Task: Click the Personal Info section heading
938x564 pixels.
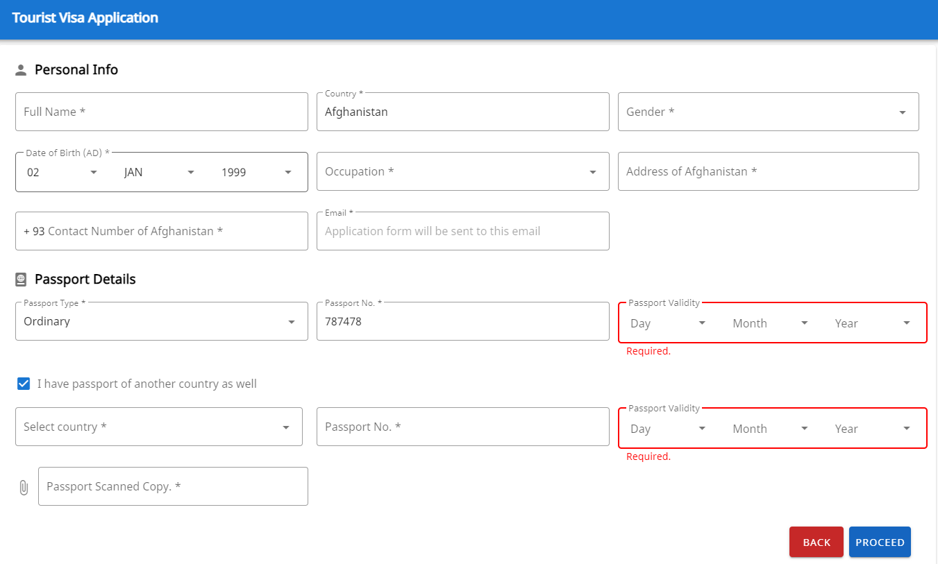Action: pos(76,70)
